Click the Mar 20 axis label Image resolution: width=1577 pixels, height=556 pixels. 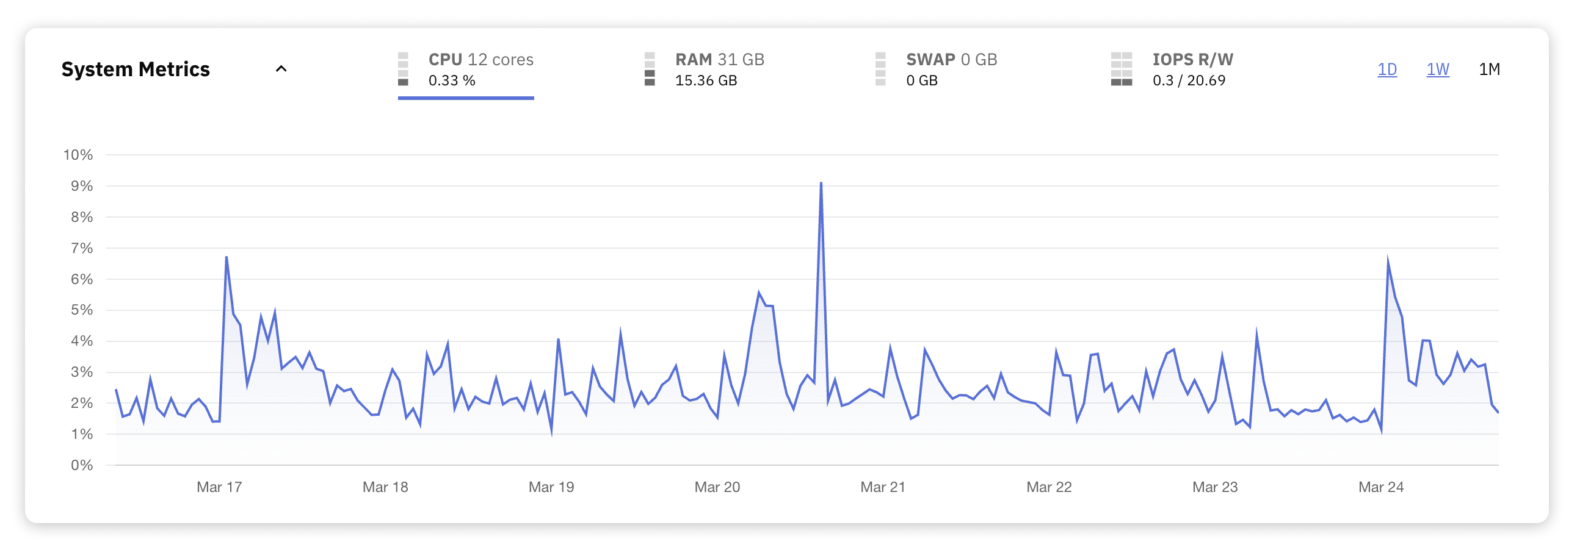pos(716,487)
